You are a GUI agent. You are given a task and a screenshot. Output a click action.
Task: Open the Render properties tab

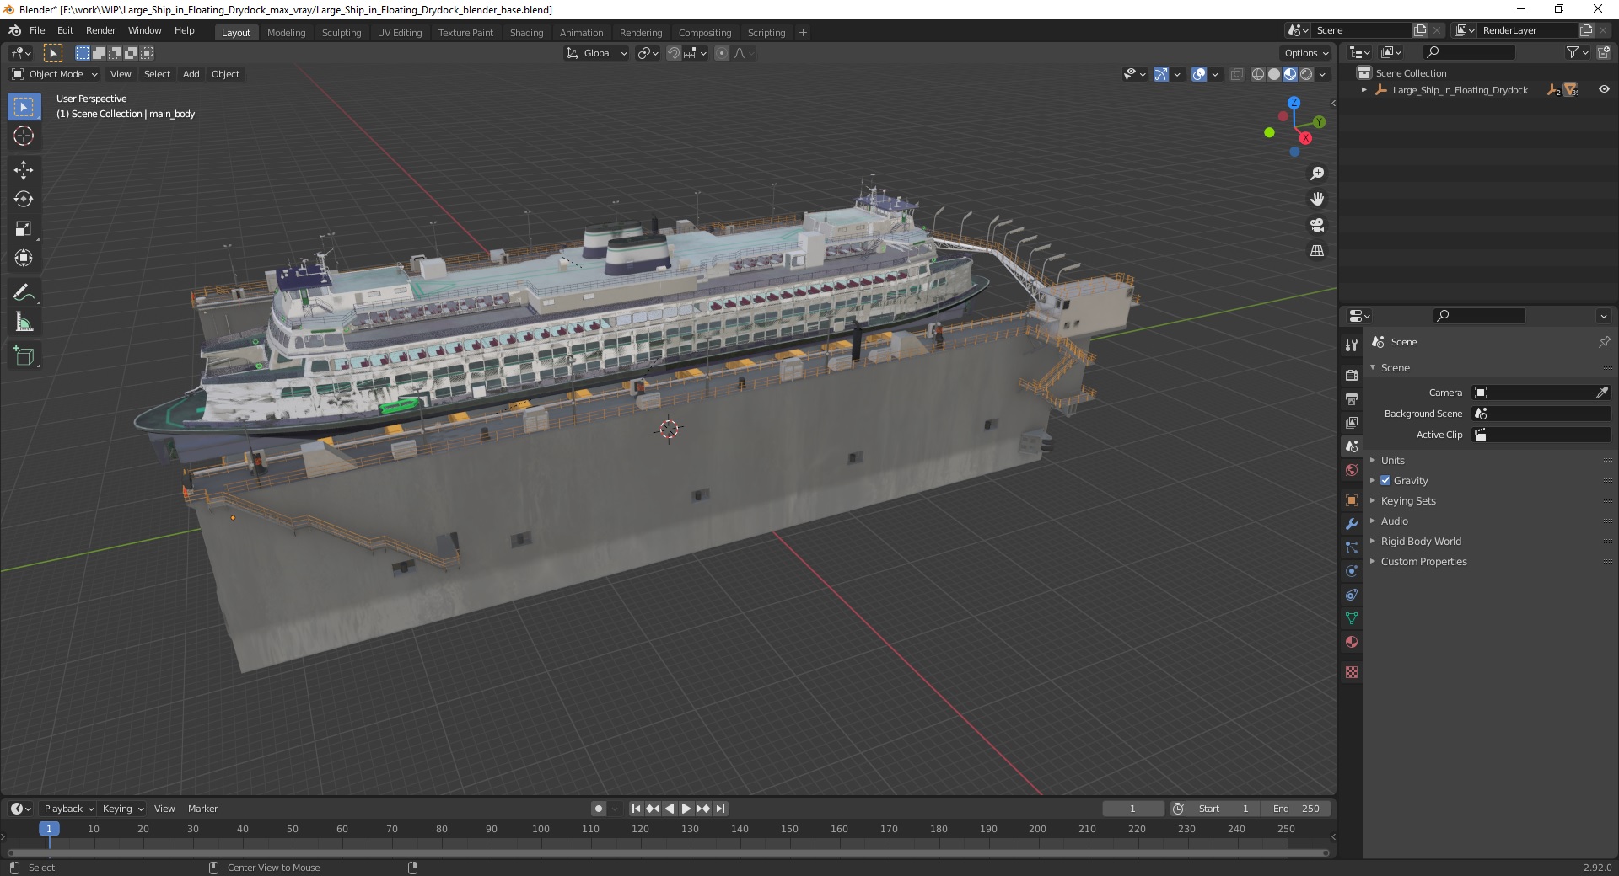[1352, 375]
